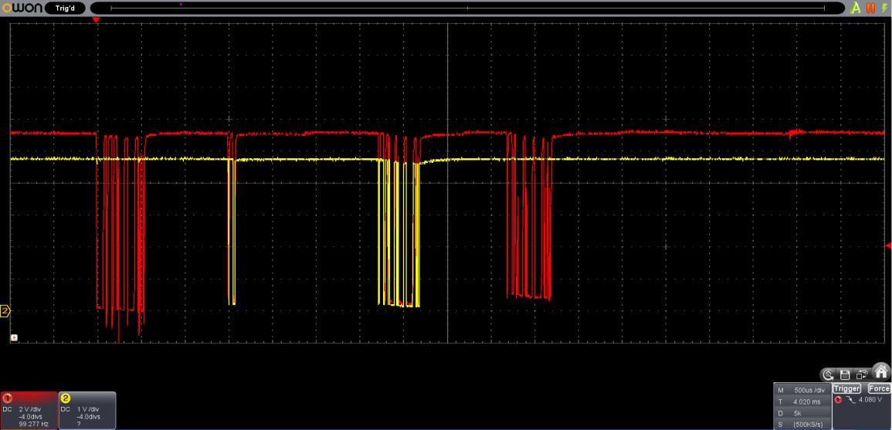Click the Home icon
This screenshot has width=892, height=430.
pyautogui.click(x=880, y=372)
